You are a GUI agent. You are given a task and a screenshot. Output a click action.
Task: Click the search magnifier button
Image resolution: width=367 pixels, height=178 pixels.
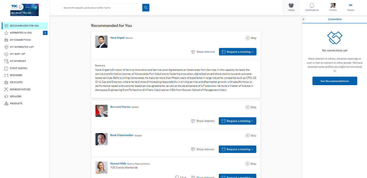[146, 8]
